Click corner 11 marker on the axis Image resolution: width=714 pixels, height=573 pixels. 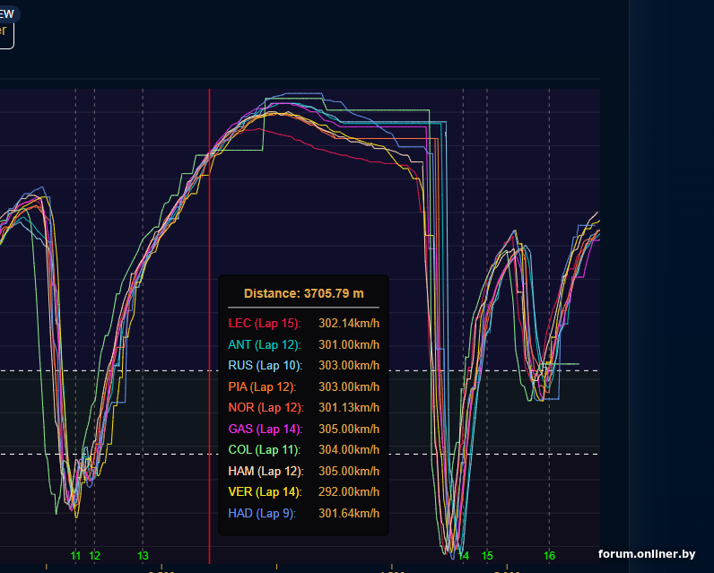[x=75, y=556]
